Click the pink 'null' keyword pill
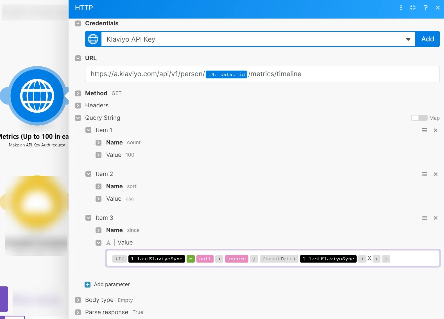This screenshot has height=319, width=444. click(x=205, y=259)
